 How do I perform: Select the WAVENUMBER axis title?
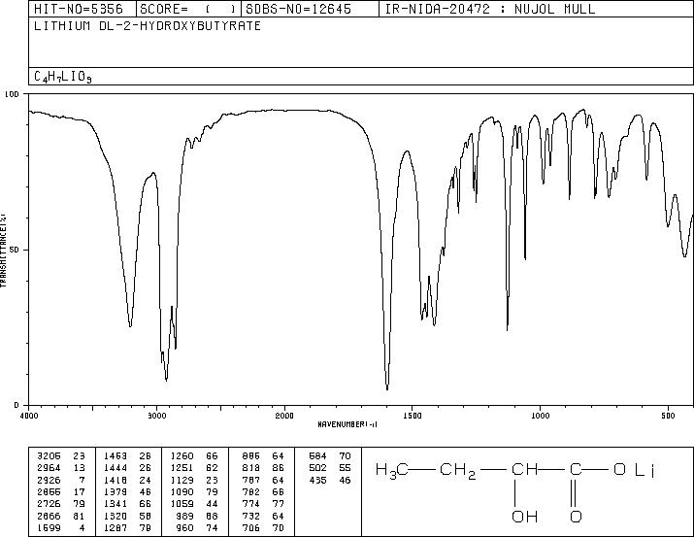click(347, 424)
